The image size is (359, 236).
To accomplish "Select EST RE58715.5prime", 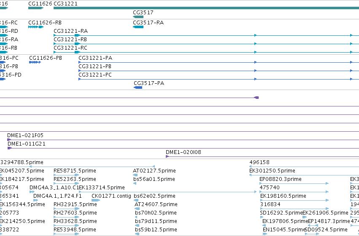I will (x=75, y=171).
